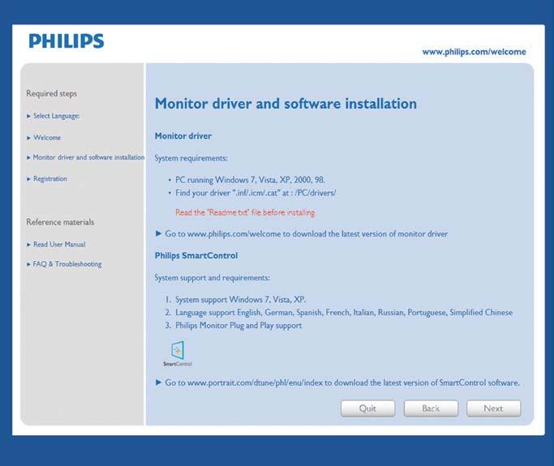Click the 'Monitor driver' subheading
The width and height of the screenshot is (554, 466).
click(183, 136)
